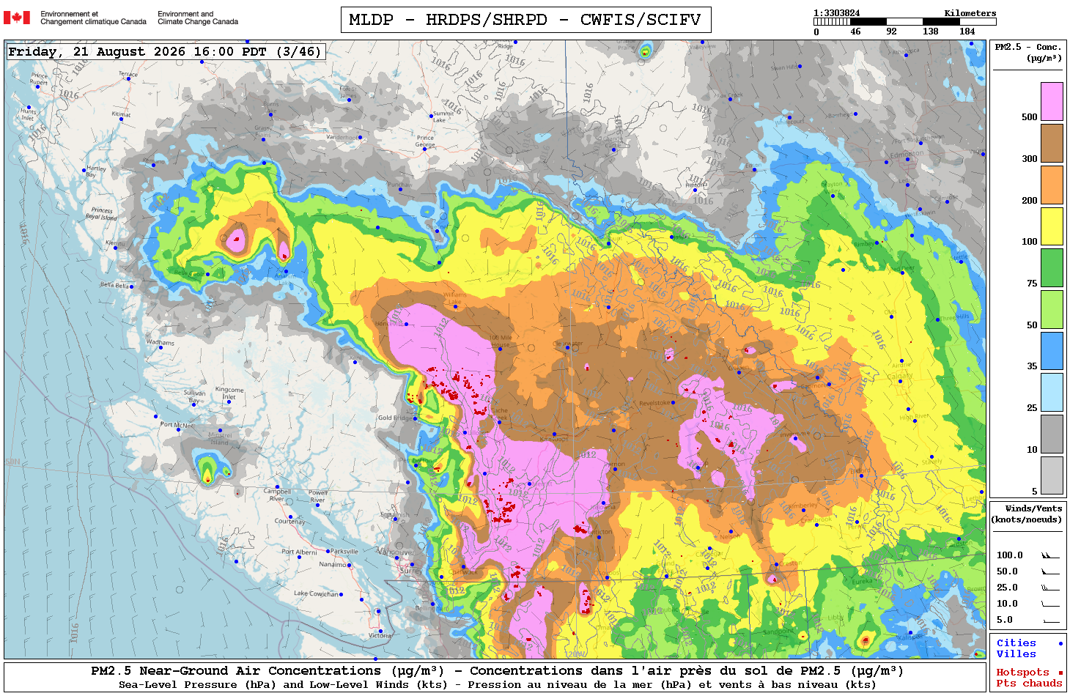Click the Vanderhoof label
1070x696 pixels.
[342, 137]
